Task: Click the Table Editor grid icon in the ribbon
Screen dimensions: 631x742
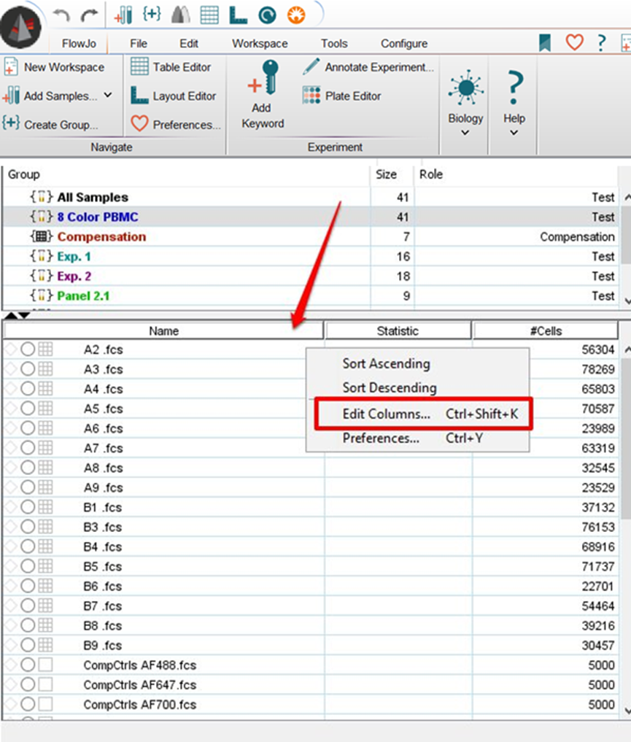Action: click(x=139, y=66)
